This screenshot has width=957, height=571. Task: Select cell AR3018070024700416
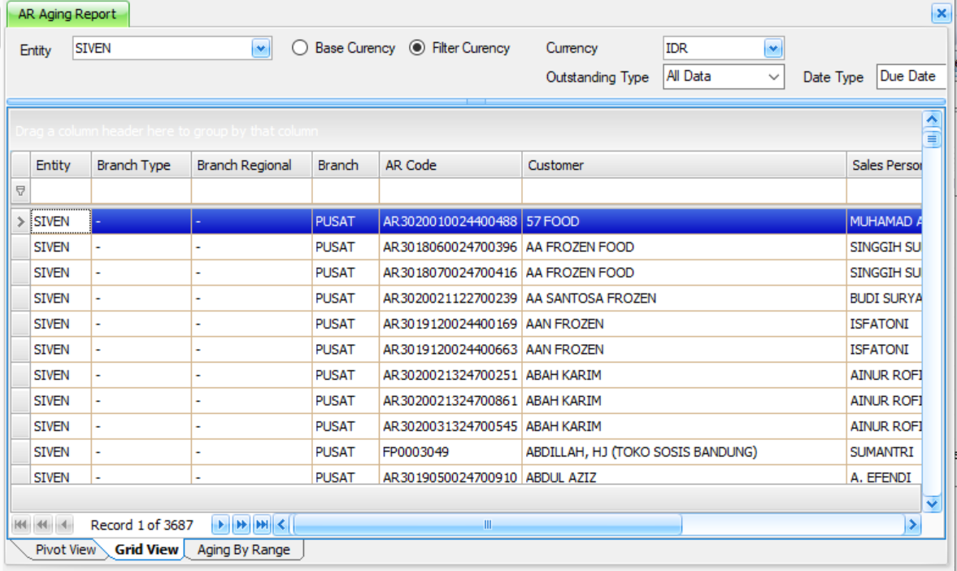tap(450, 272)
